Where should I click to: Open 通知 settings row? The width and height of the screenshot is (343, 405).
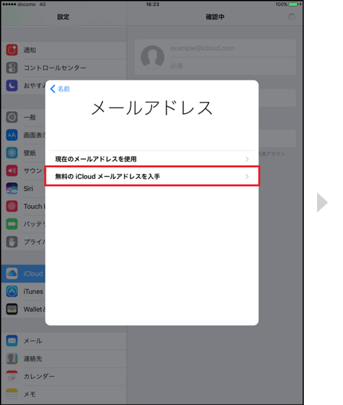click(x=64, y=50)
